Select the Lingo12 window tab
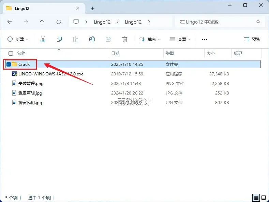The width and height of the screenshot is (269, 202). (44, 8)
